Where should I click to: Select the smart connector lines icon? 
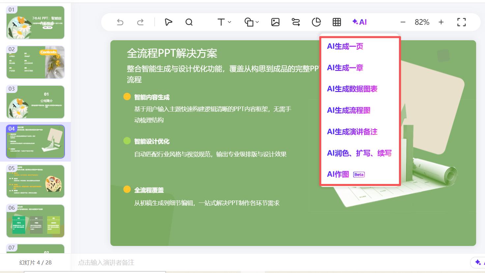(x=296, y=22)
